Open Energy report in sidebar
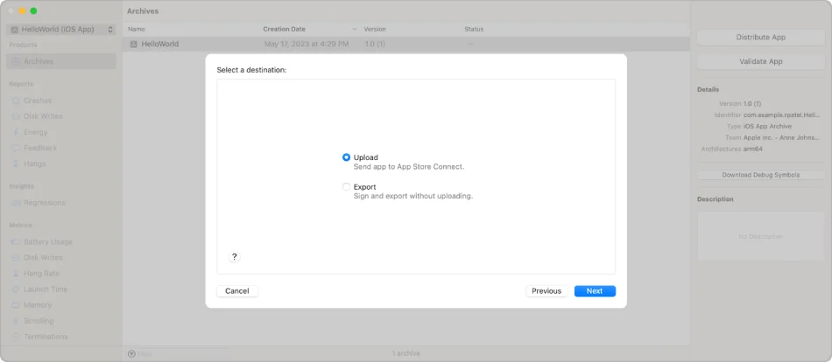Viewport: 832px width, 362px height. [36, 132]
